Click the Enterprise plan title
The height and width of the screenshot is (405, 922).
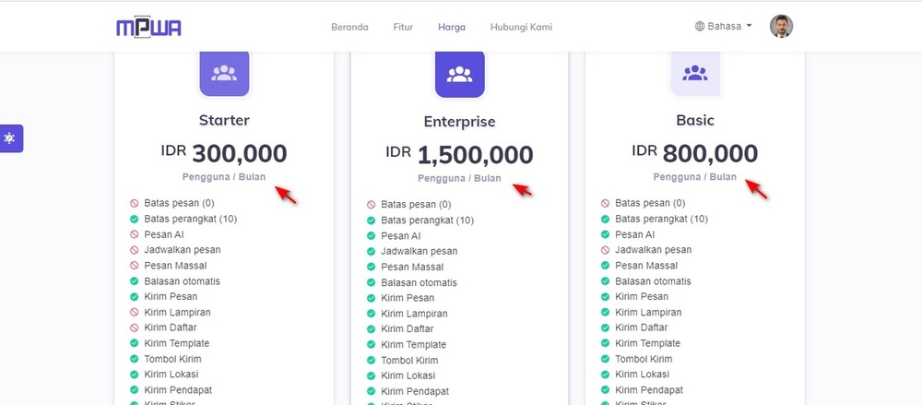[x=459, y=122]
